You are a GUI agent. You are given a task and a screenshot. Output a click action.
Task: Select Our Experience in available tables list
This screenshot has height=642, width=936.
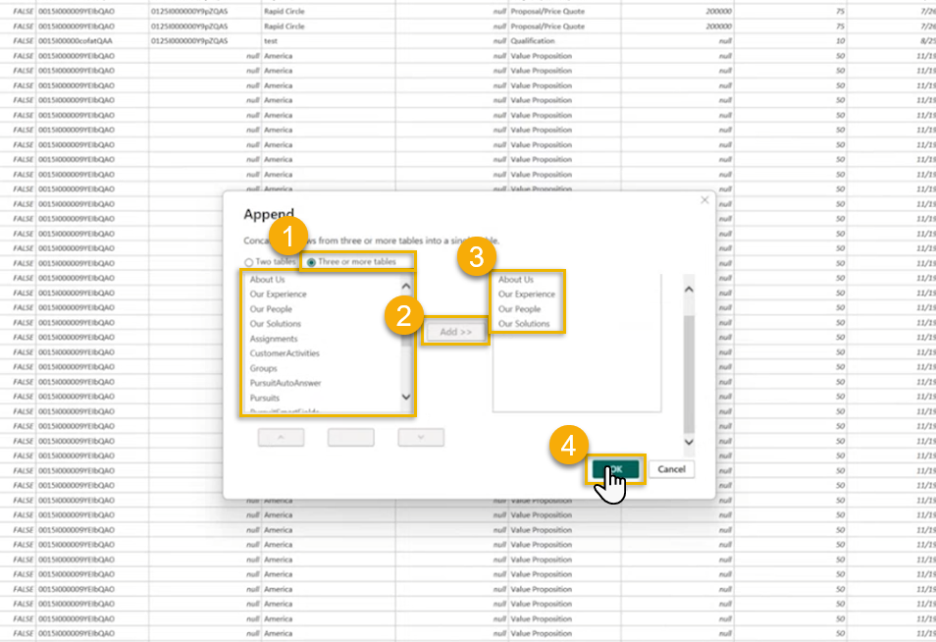click(278, 294)
